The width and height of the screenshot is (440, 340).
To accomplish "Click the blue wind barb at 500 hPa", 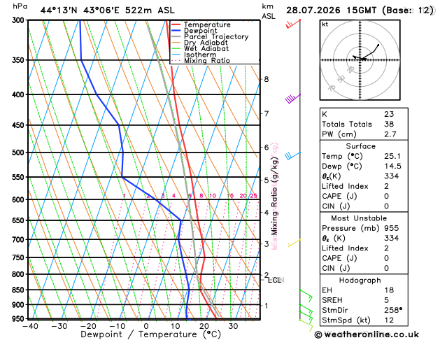I will point(292,156).
